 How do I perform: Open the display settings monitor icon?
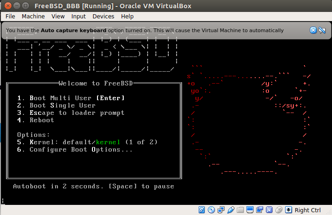250,209
